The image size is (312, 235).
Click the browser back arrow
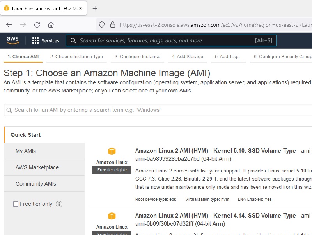coord(9,25)
